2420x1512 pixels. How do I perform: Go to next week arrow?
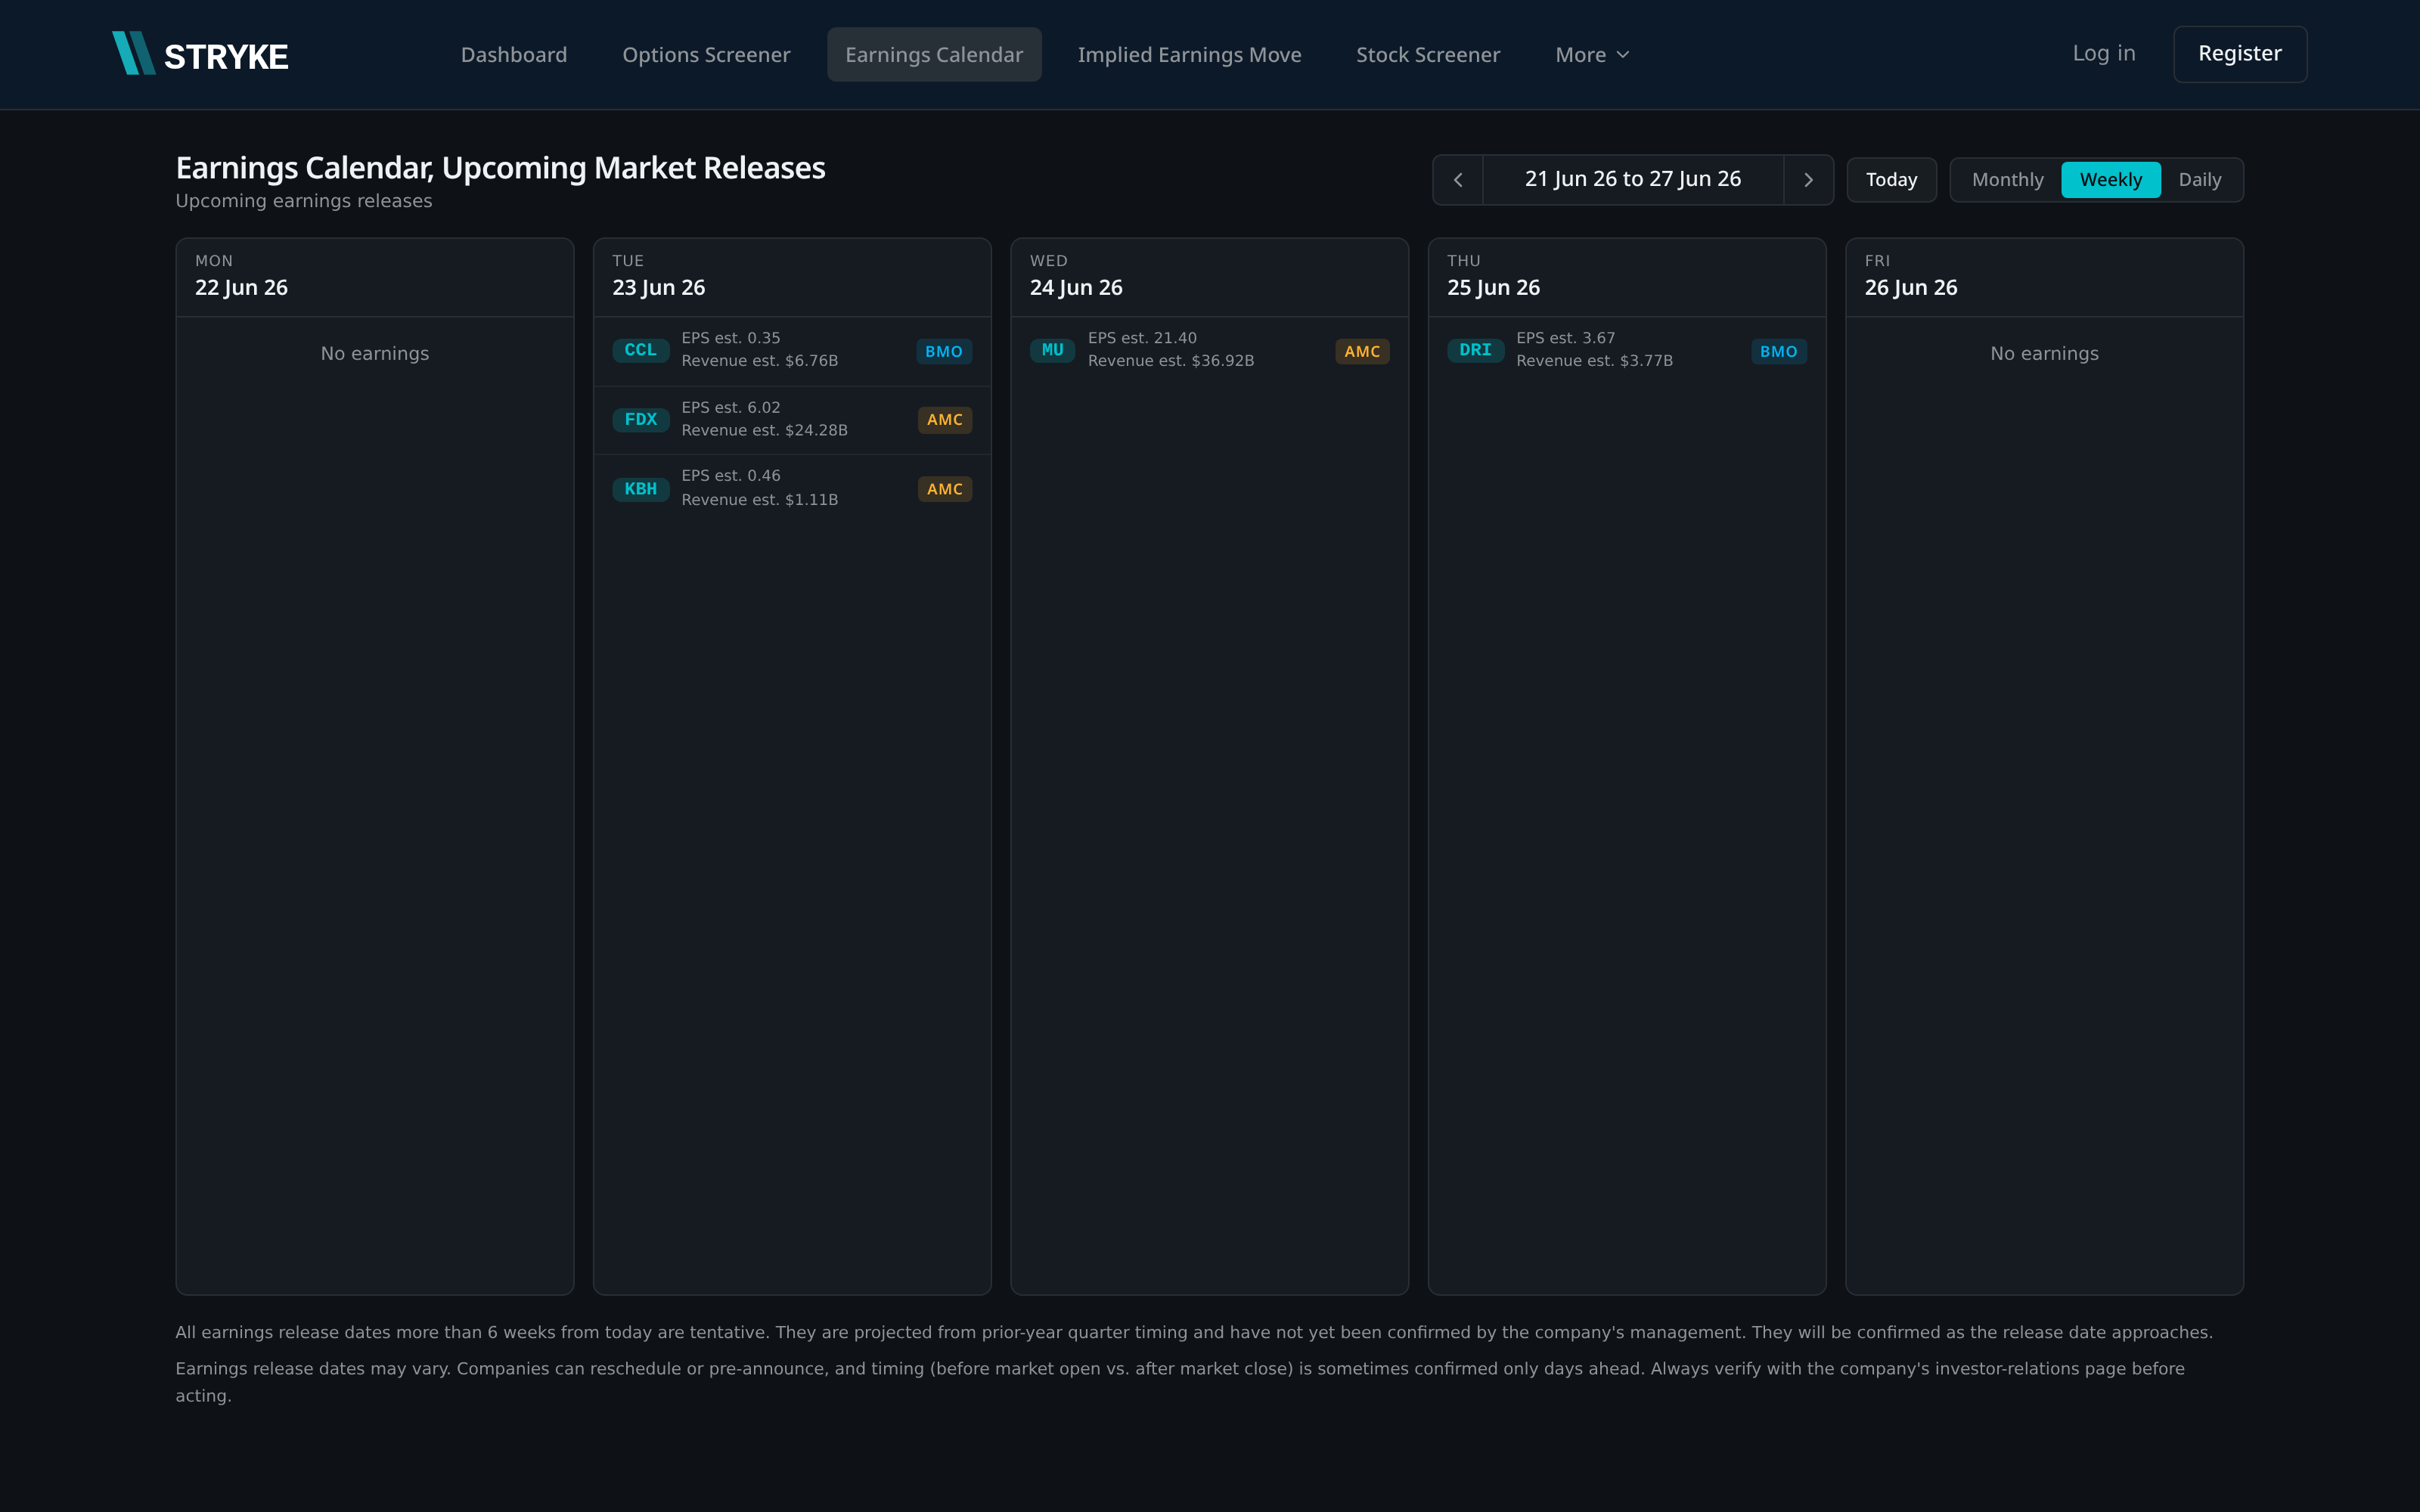tap(1808, 180)
